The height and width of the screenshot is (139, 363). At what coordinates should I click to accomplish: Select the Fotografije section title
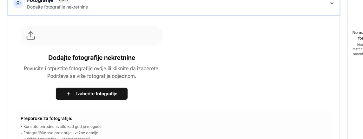pos(40,1)
